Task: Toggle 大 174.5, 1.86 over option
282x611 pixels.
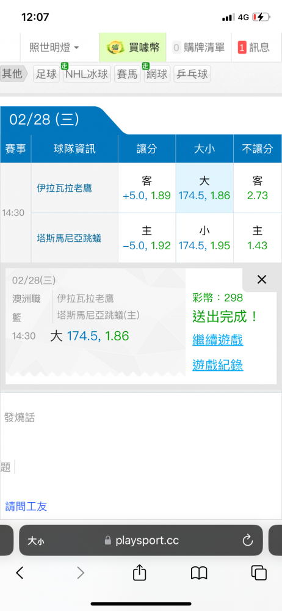Action: tap(204, 188)
